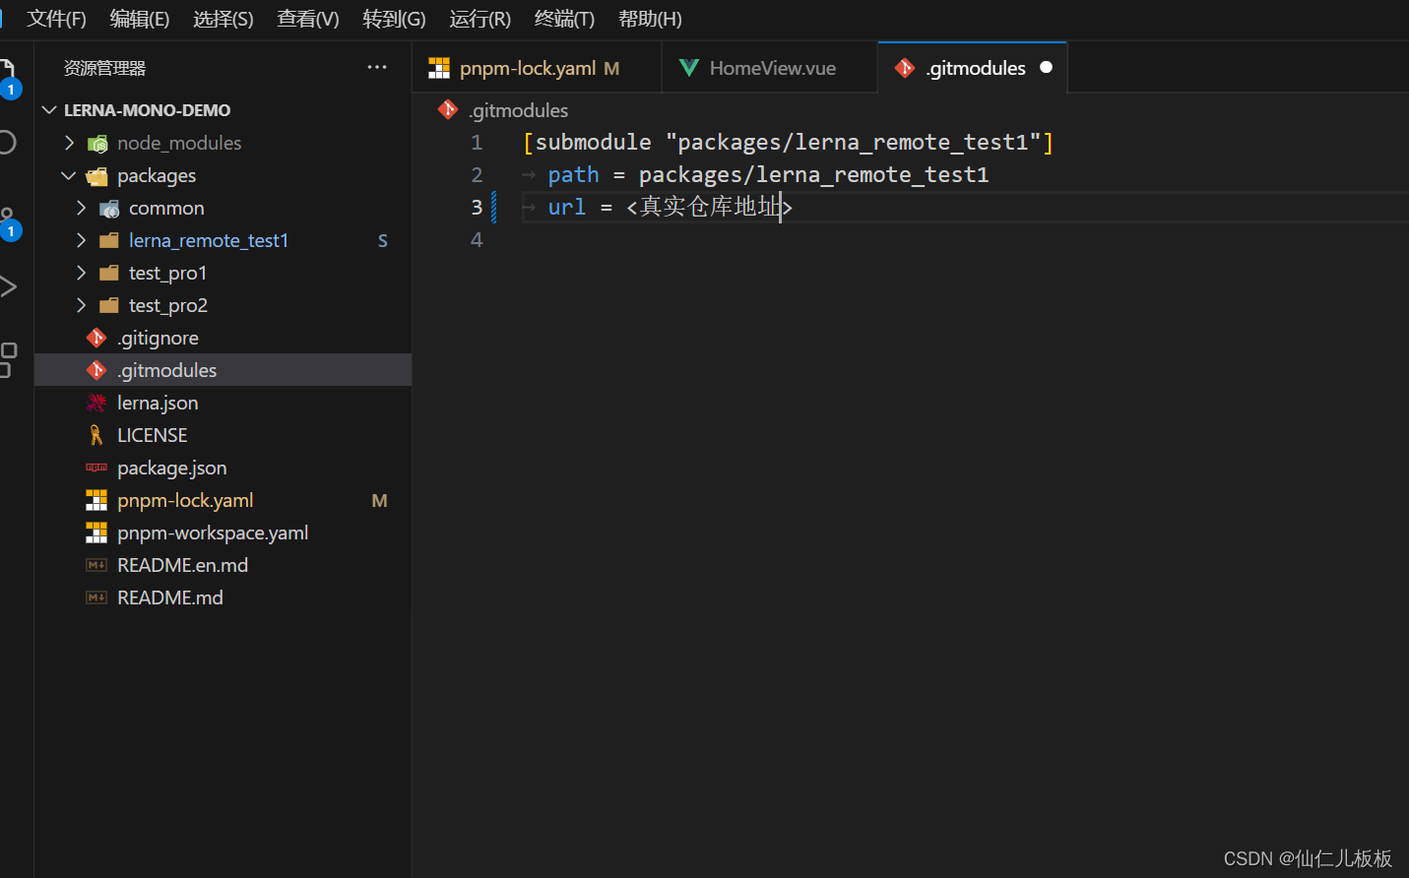The image size is (1409, 878).
Task: Open the 运行(R) menu
Action: click(480, 20)
